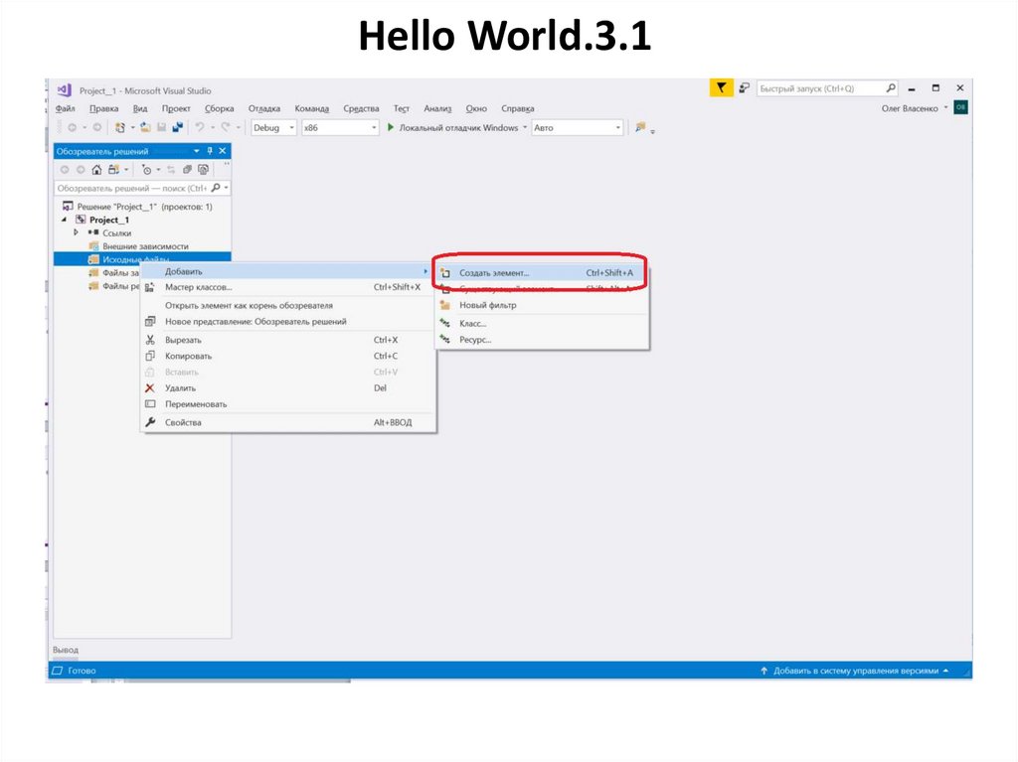1018x762 pixels.
Task: Click the Sync with active document icon
Action: point(171,170)
